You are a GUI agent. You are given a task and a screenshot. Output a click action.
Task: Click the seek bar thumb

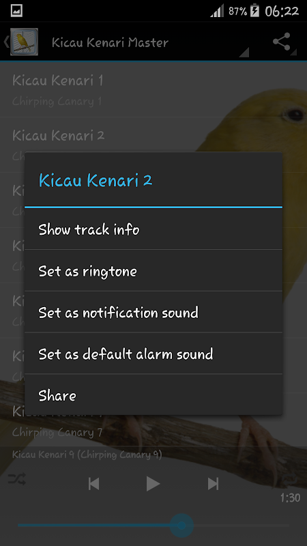point(181,525)
